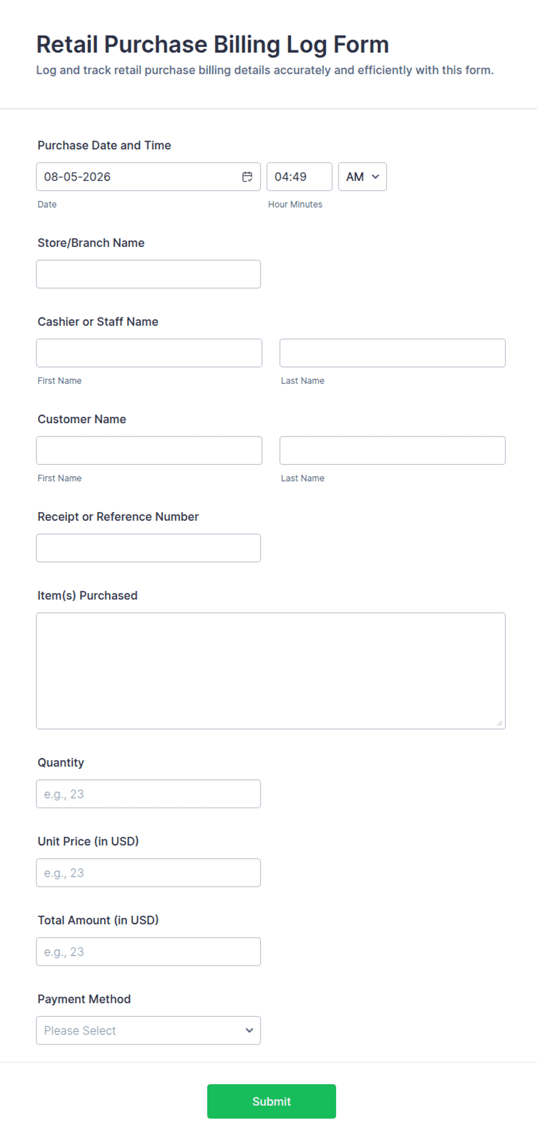Click the Payment Method chevron arrow
The width and height of the screenshot is (537, 1147).
point(249,1030)
